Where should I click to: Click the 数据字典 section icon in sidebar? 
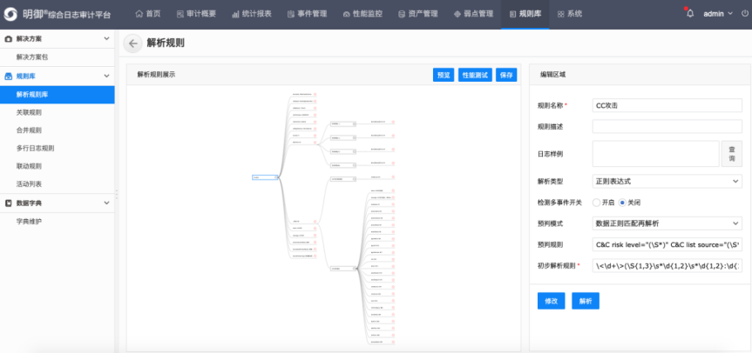[x=8, y=203]
